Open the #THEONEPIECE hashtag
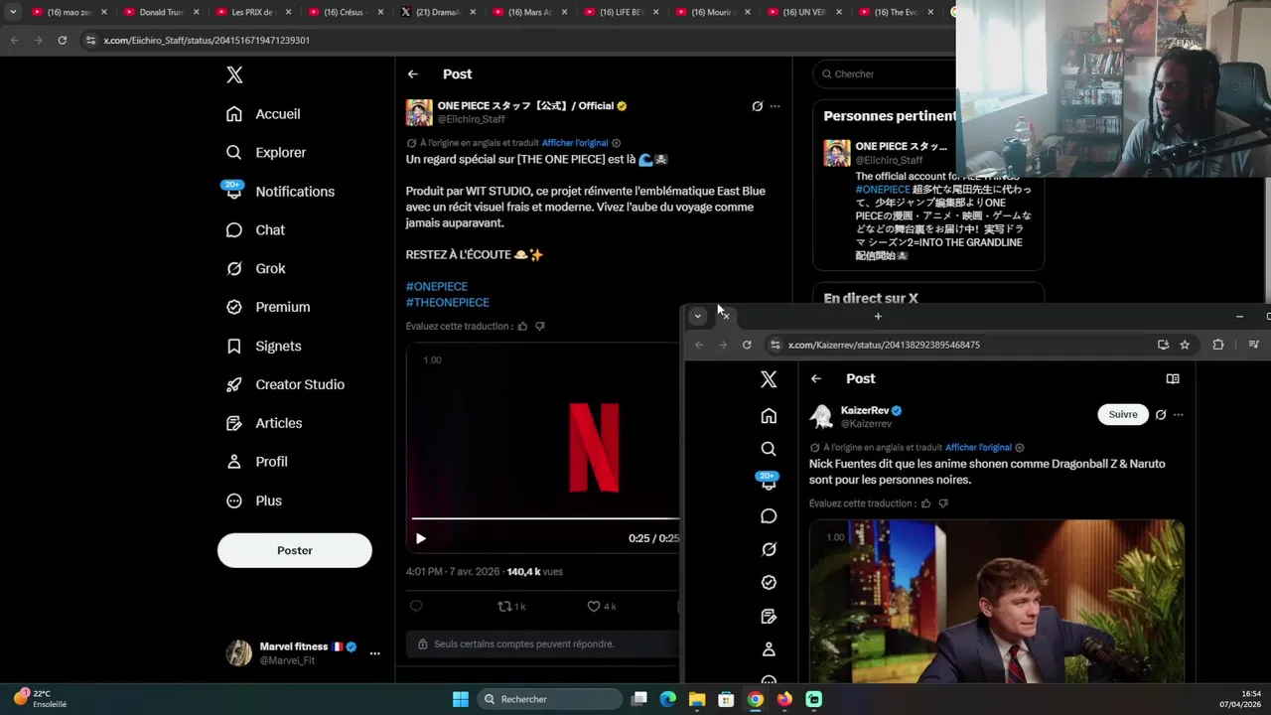 (x=448, y=302)
